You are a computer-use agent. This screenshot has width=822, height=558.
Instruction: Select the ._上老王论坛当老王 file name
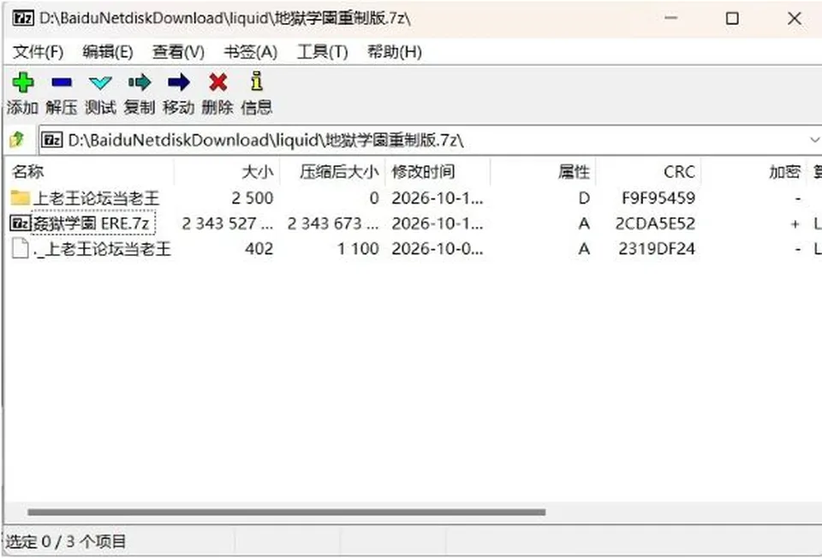coord(102,249)
